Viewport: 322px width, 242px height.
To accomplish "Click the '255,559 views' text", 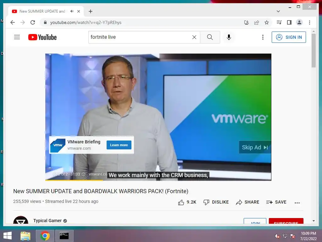I will coord(27,201).
